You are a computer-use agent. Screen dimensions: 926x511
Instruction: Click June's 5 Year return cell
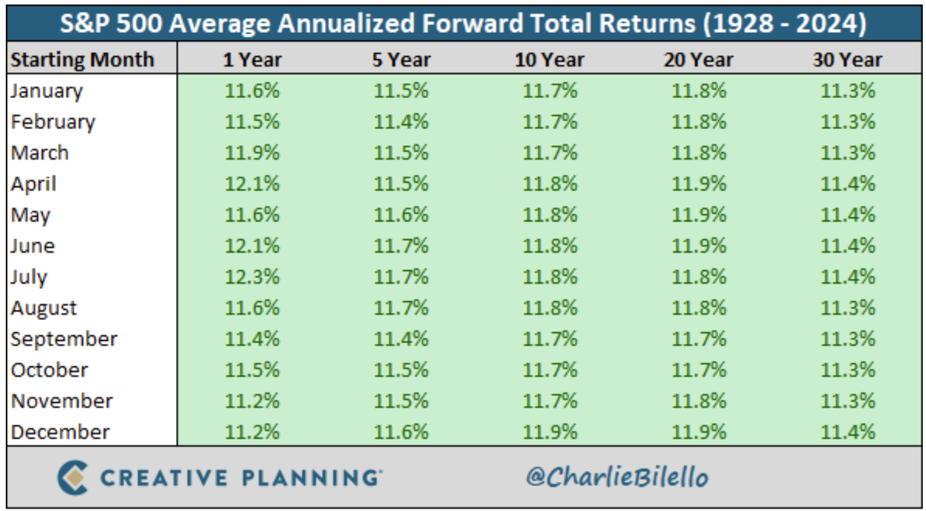pos(401,246)
